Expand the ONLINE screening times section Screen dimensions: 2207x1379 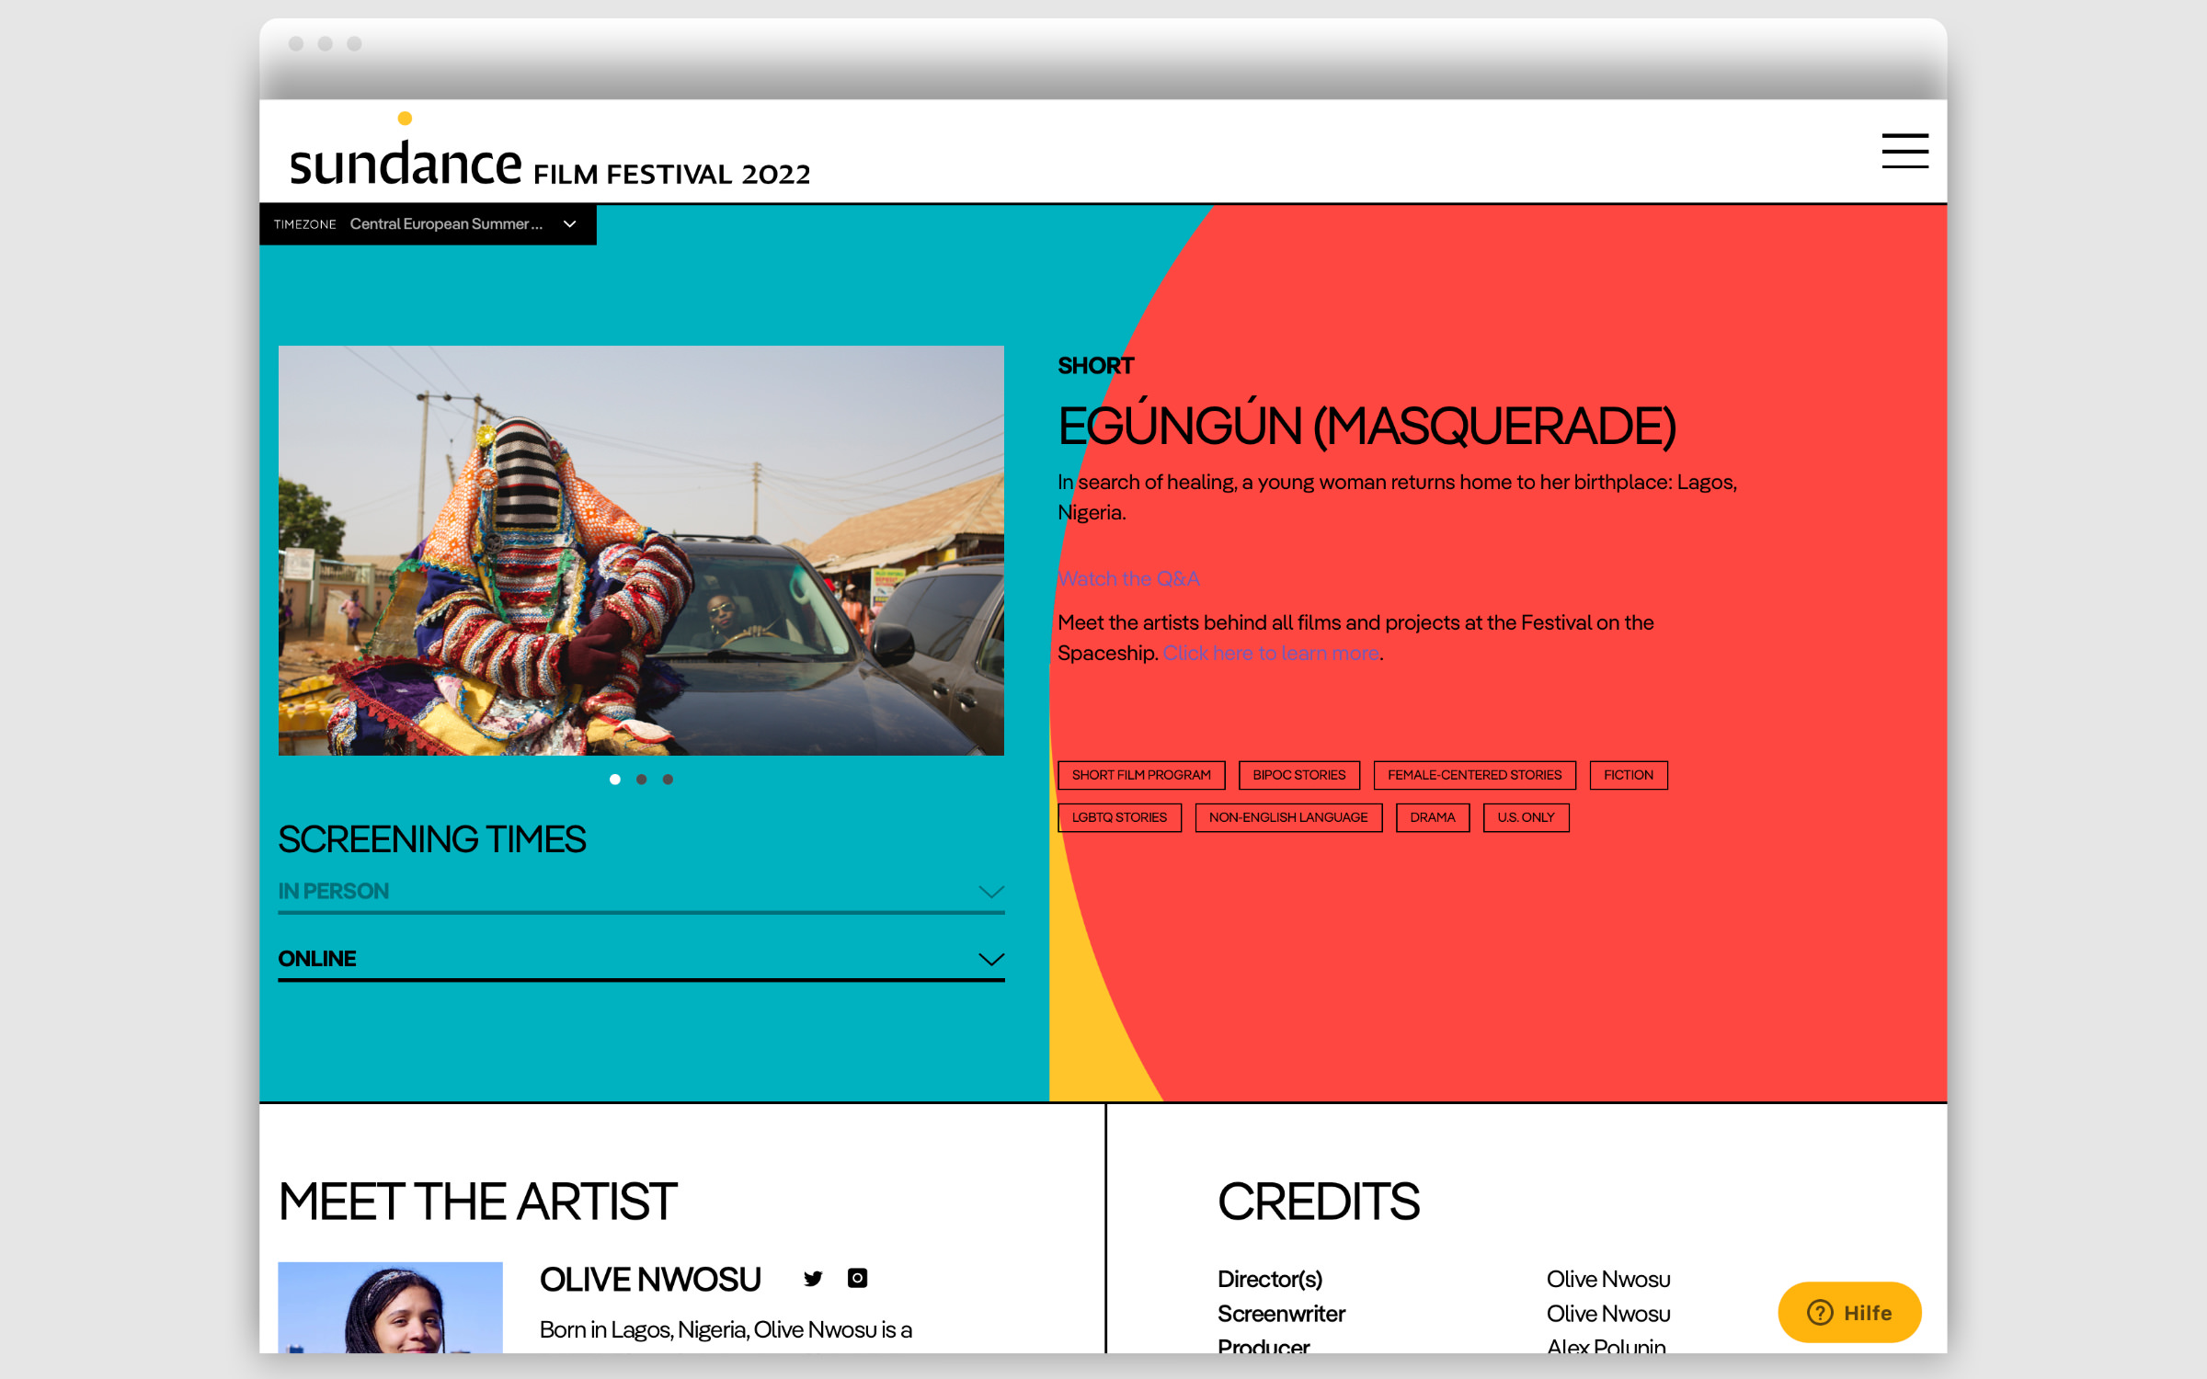[989, 956]
